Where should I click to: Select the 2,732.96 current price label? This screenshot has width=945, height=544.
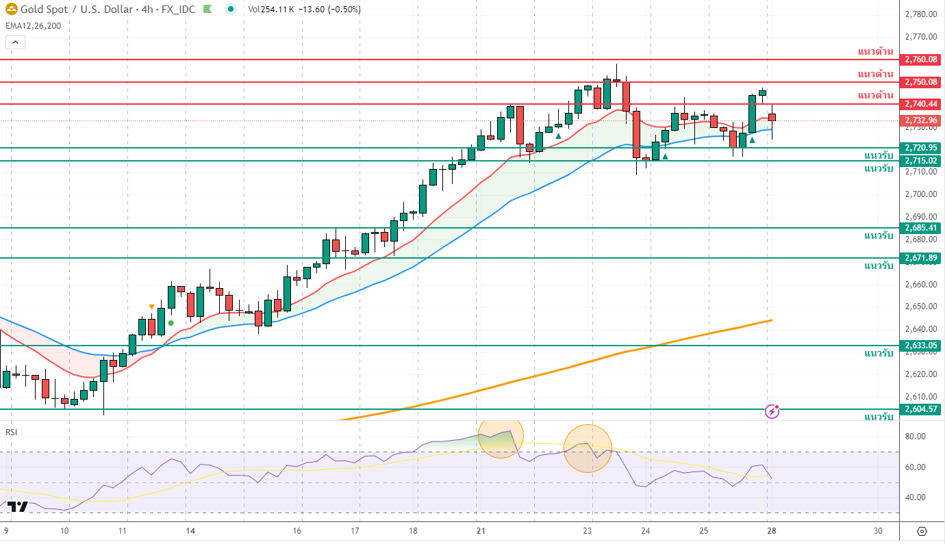click(x=920, y=120)
